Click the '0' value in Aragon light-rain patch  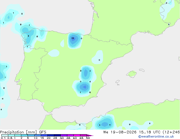[x=99, y=60]
